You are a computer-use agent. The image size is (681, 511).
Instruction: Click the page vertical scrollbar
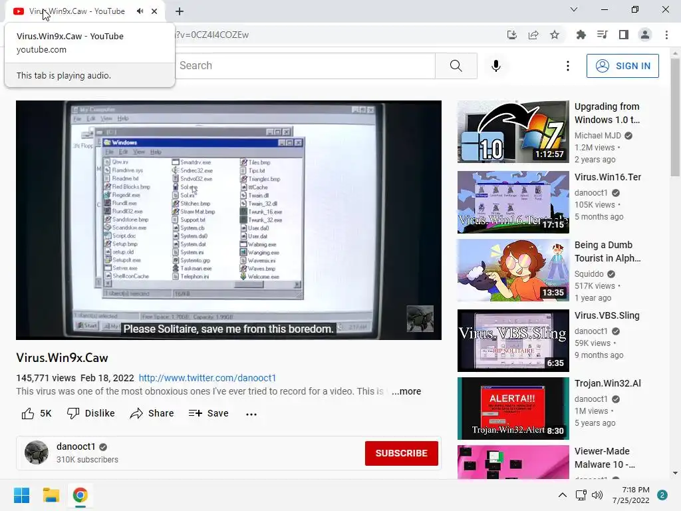click(675, 117)
